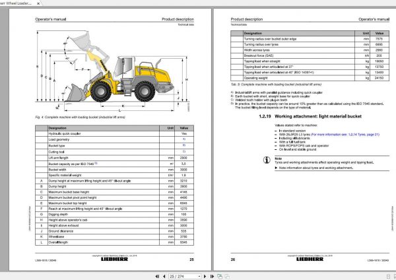Click the Maximum bucket pivot point height row

click(x=114, y=197)
